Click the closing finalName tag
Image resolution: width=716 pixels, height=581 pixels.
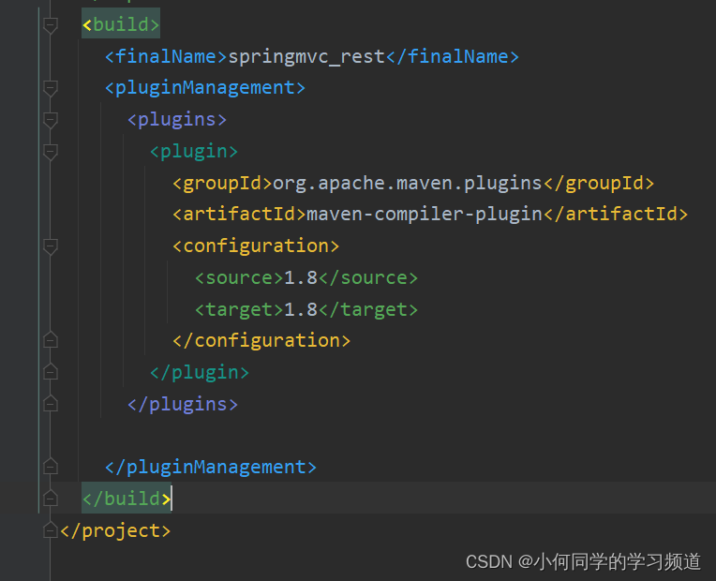point(453,56)
